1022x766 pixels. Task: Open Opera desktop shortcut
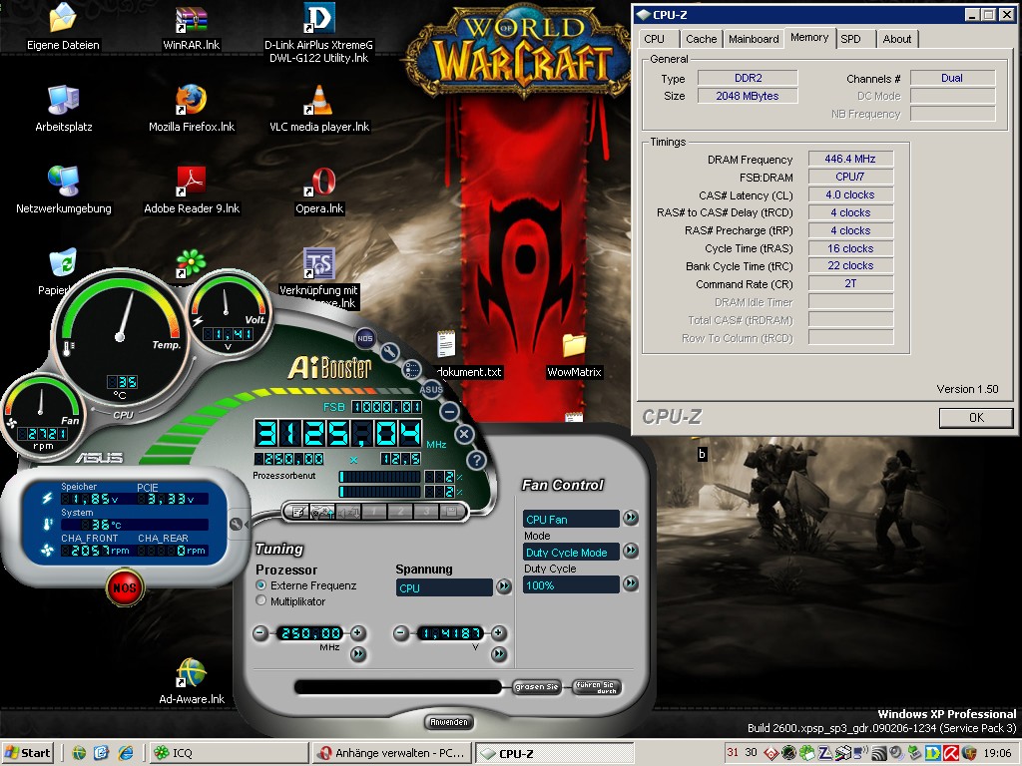319,191
